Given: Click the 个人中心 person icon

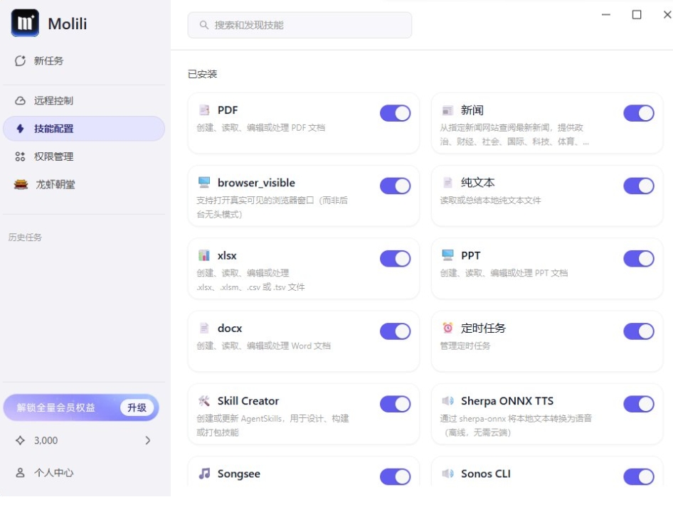Looking at the screenshot, I should click(20, 473).
